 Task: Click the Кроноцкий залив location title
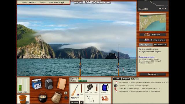point(150,50)
